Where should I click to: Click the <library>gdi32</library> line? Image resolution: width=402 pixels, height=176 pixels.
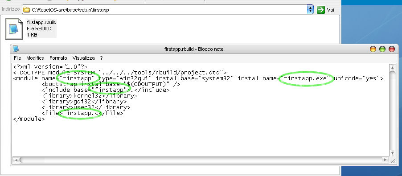84,102
